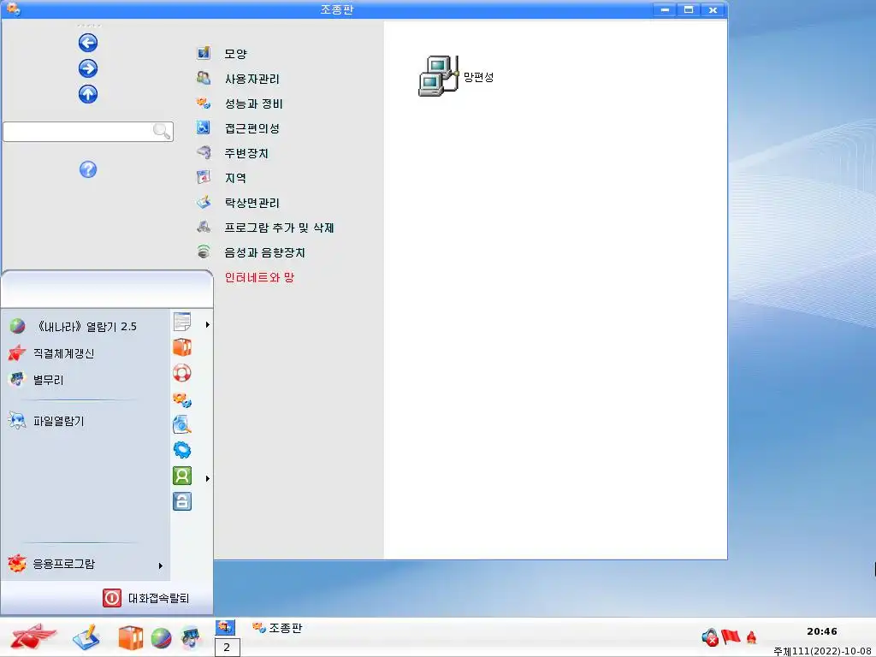Click the back arrow in 조종판

click(88, 43)
